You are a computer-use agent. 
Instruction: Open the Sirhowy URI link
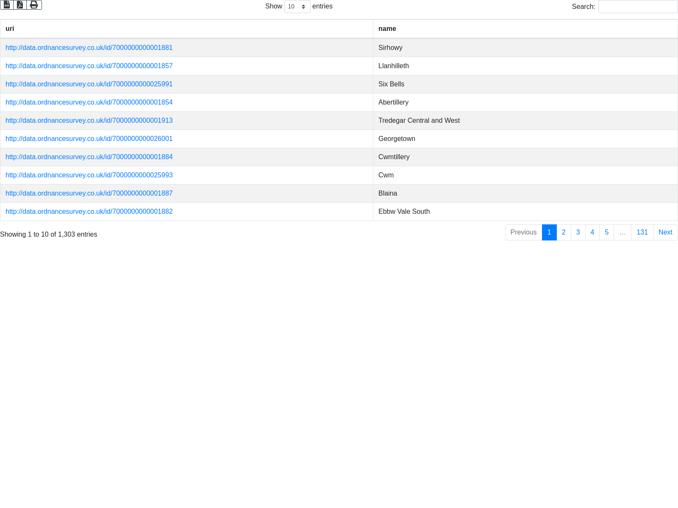coord(89,48)
